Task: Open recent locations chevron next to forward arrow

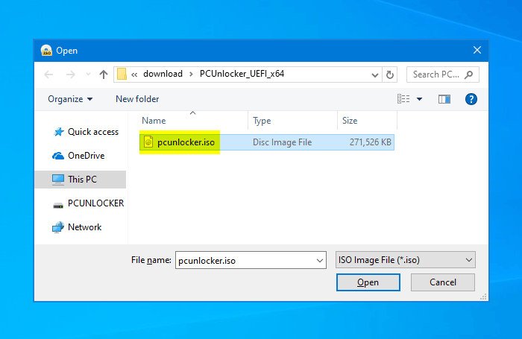Action: pyautogui.click(x=88, y=75)
